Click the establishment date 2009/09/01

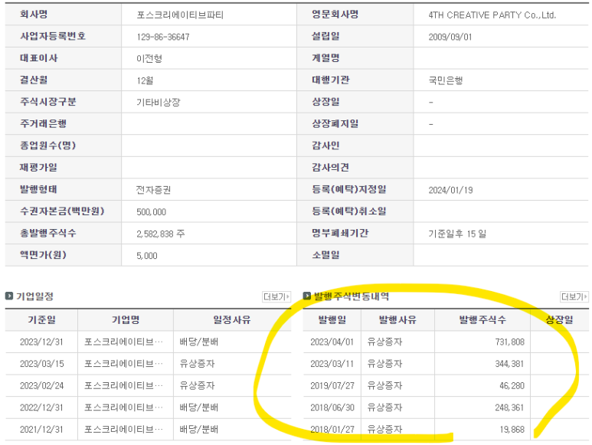(x=450, y=37)
